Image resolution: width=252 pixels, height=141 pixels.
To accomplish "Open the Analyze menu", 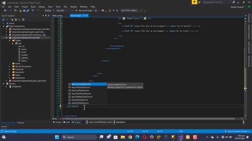I will (74, 7).
